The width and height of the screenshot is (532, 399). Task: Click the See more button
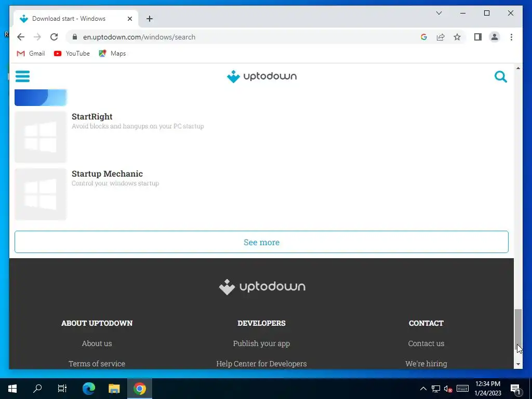coord(261,242)
